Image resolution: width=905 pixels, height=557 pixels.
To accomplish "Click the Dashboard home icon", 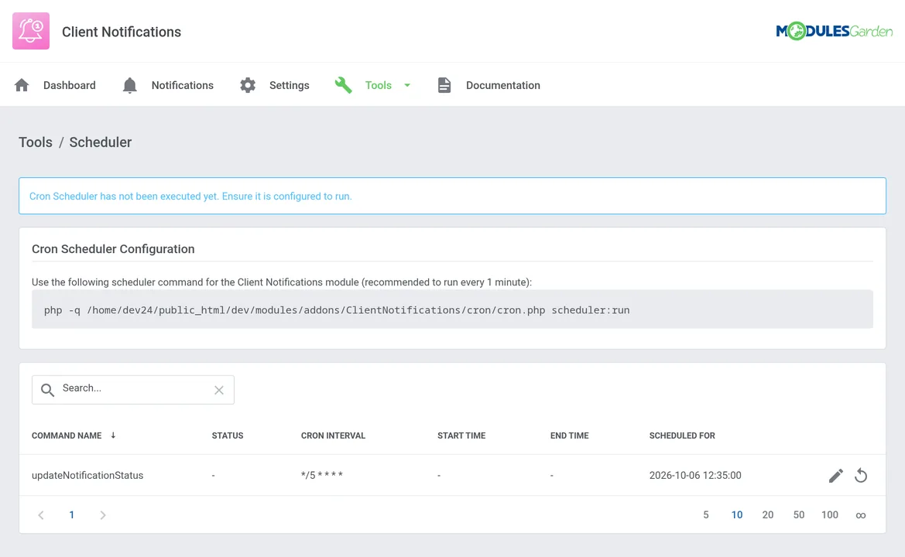I will (x=22, y=85).
